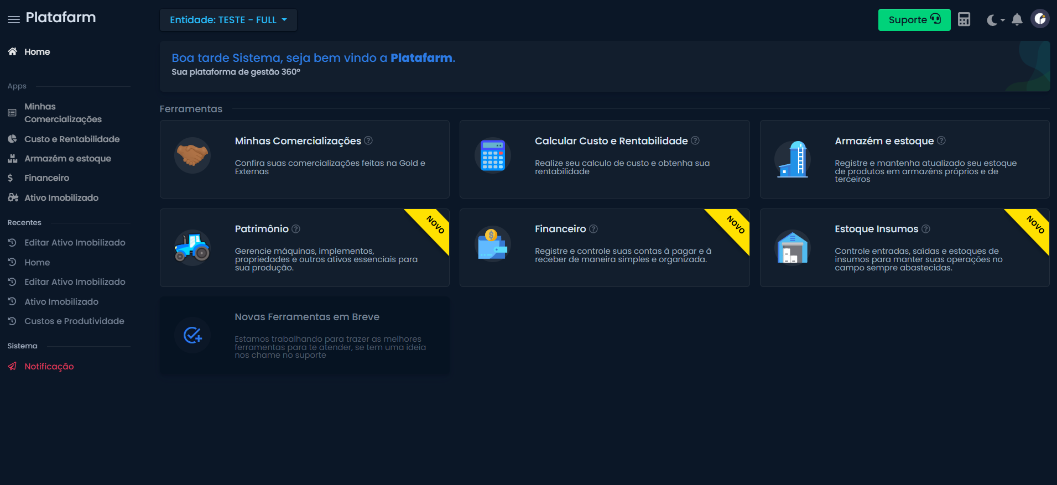The width and height of the screenshot is (1057, 485).
Task: Click the tractor icon on Patrimônio card
Action: [192, 247]
